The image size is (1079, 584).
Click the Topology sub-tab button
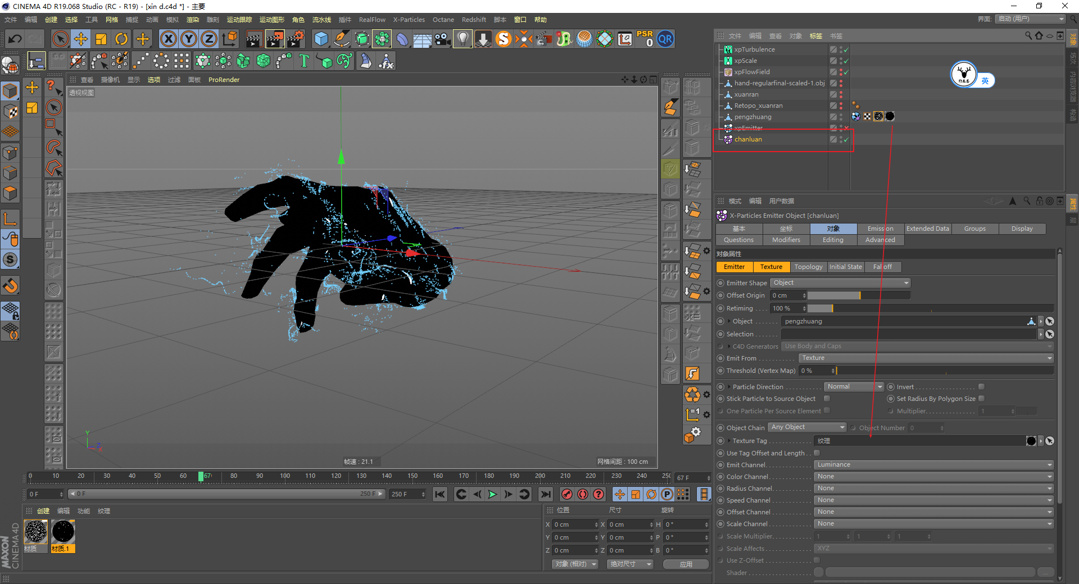(808, 267)
